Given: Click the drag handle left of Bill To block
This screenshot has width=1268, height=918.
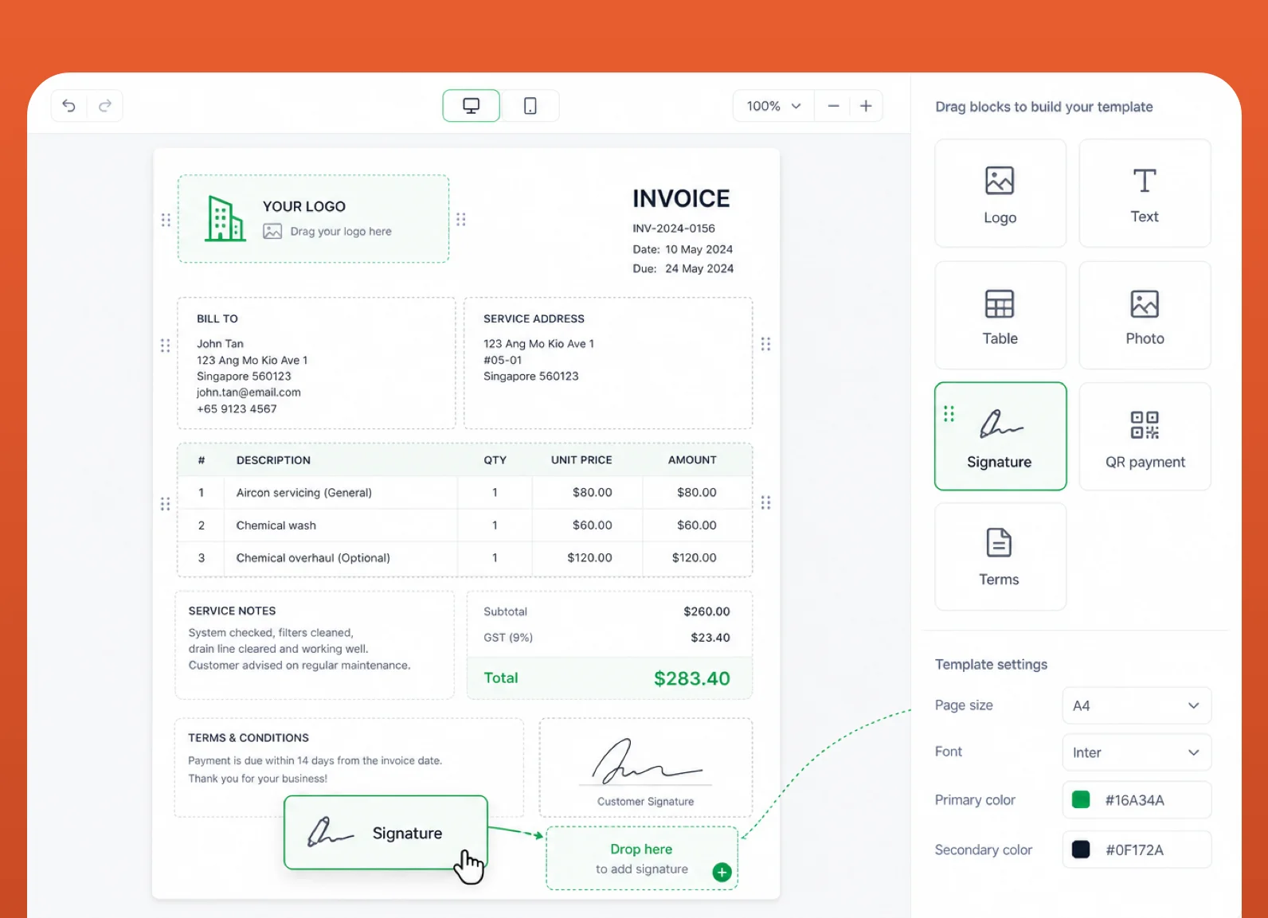Looking at the screenshot, I should (x=165, y=346).
